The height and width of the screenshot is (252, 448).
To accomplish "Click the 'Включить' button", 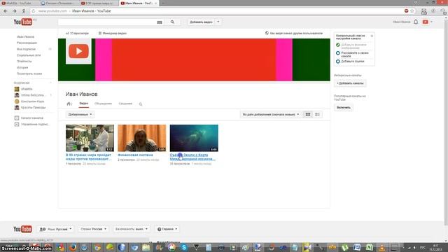I will [x=344, y=107].
